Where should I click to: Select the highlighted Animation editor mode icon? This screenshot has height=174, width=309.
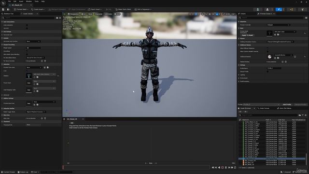tap(279, 9)
